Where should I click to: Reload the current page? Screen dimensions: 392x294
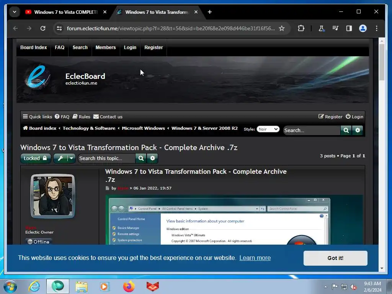[43, 28]
